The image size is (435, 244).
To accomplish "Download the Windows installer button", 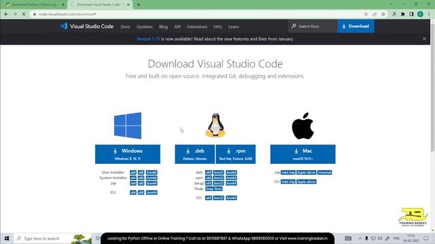I will 128,154.
